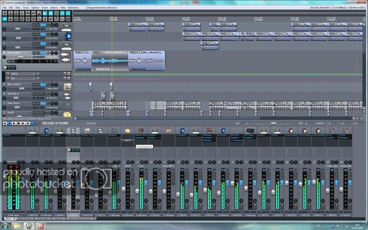Click the Wet Level knob on track 4

pyautogui.click(x=5, y=68)
